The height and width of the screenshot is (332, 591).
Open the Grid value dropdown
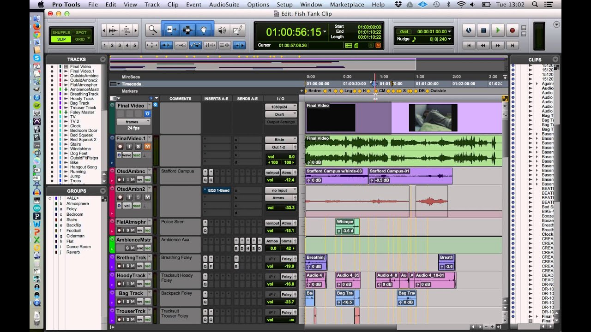click(449, 32)
